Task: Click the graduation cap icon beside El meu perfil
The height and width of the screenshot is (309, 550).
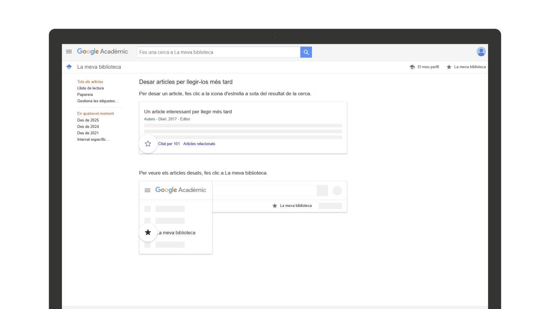Action: [413, 67]
